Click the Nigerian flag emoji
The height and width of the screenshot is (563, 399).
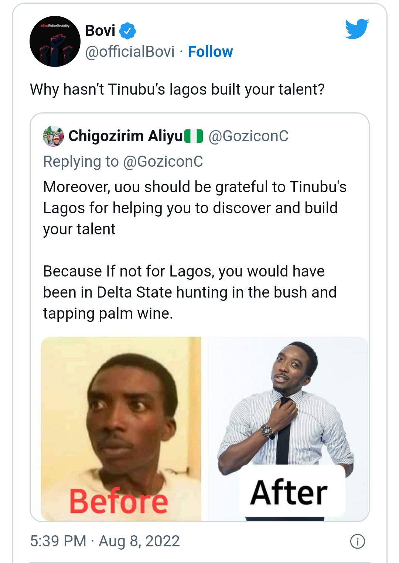pos(194,136)
